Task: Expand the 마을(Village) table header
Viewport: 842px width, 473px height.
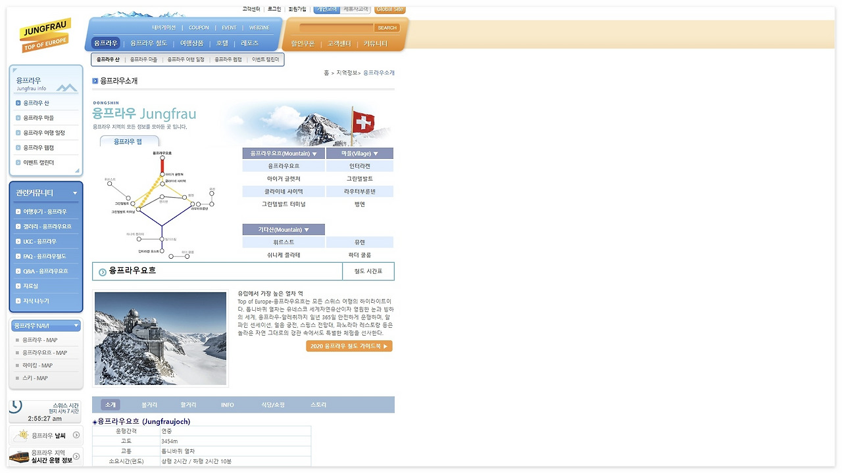Action: [360, 153]
